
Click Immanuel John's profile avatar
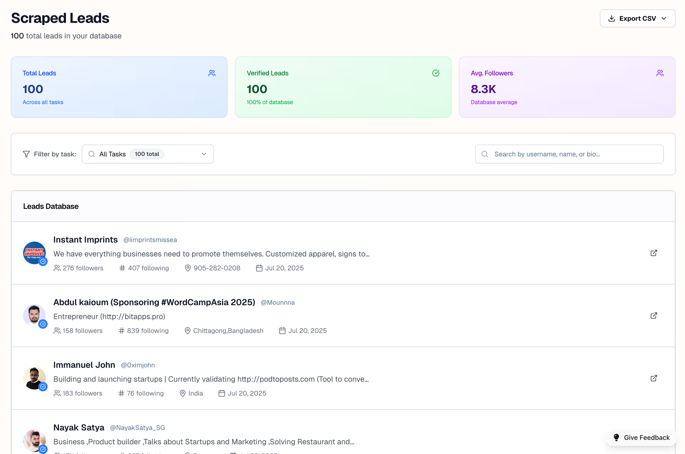pos(34,377)
